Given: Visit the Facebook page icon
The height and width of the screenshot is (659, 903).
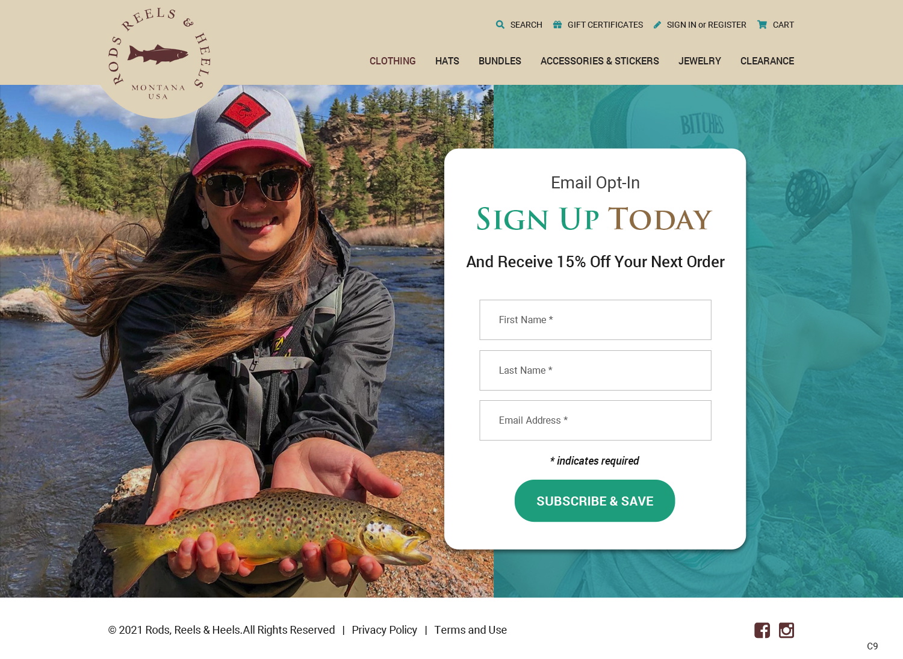Looking at the screenshot, I should tap(762, 630).
